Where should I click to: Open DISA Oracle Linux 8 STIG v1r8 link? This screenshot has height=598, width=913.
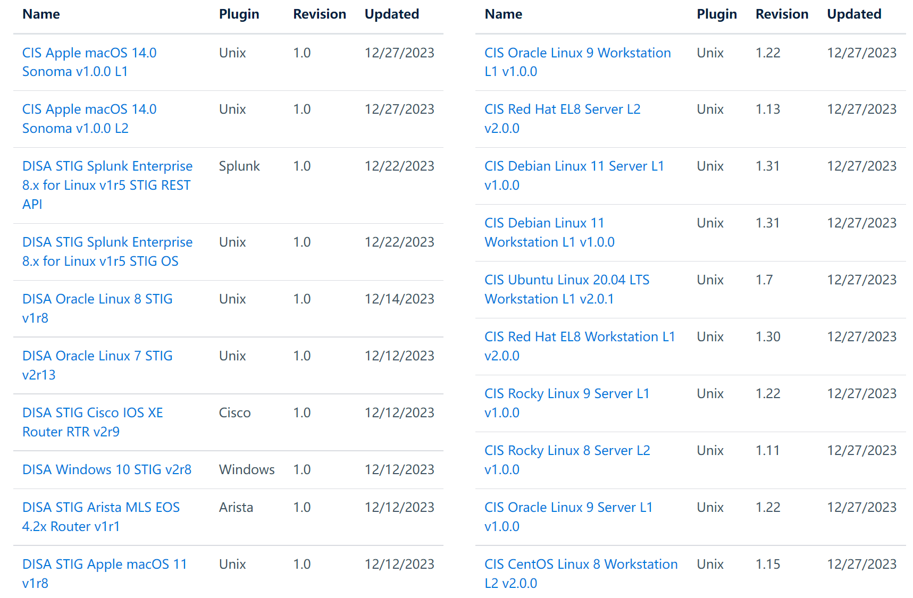point(97,308)
